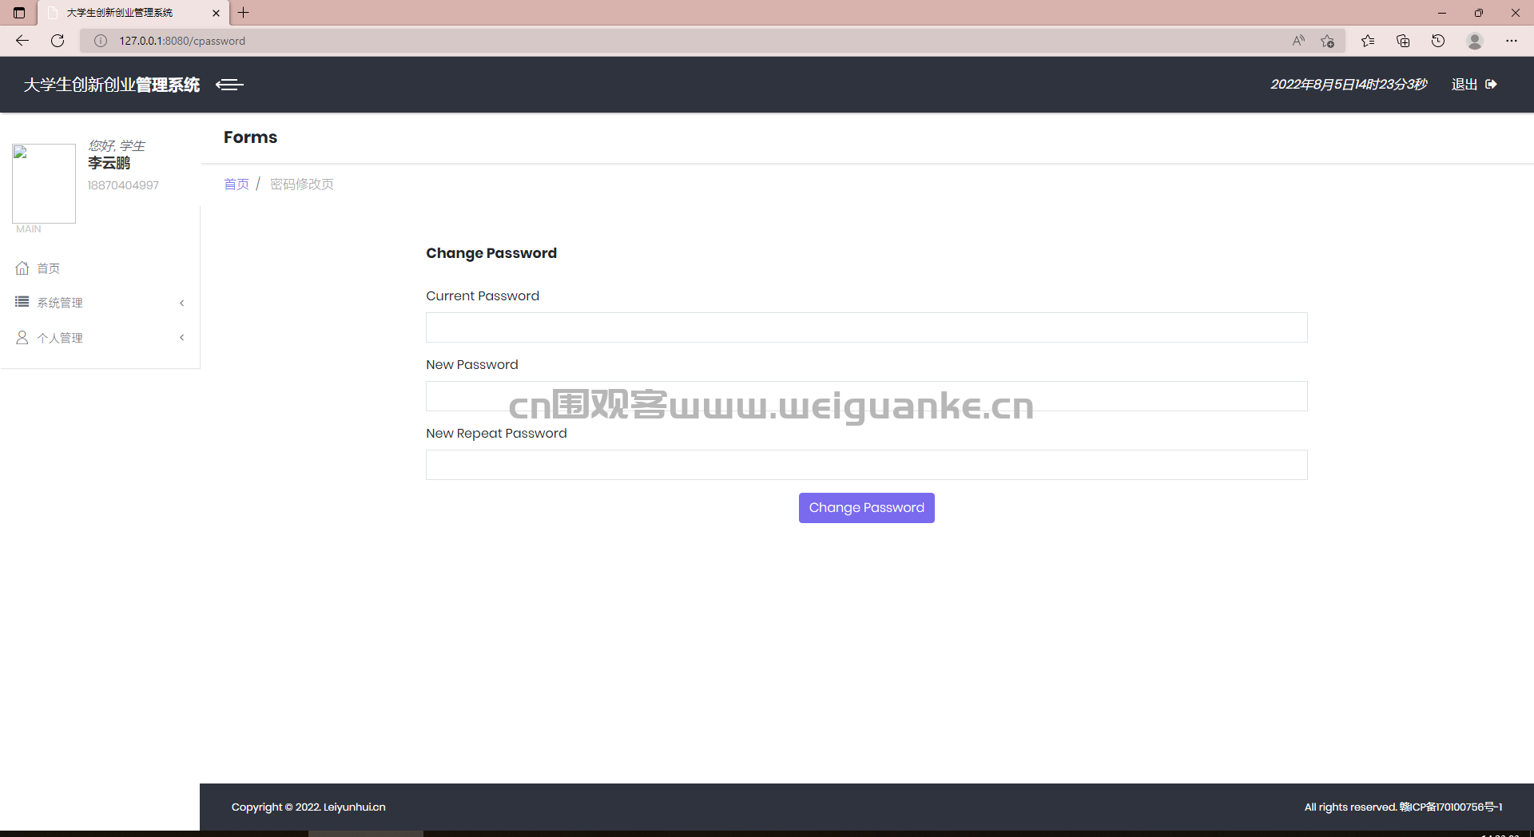Expand the 系统管理 menu chevron

pyautogui.click(x=182, y=303)
